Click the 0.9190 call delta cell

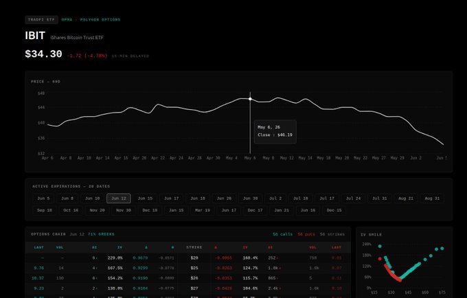140,278
